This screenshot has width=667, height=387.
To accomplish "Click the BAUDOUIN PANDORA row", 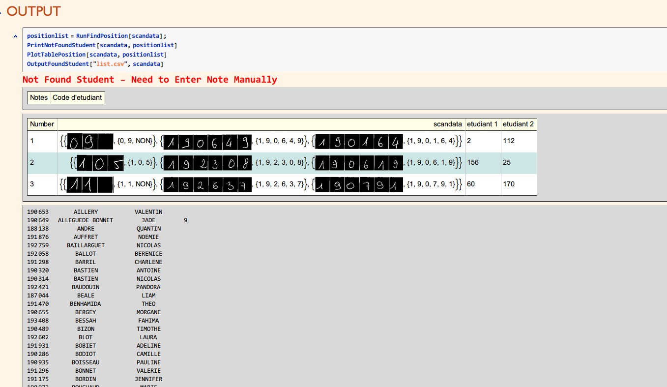I will 94,287.
